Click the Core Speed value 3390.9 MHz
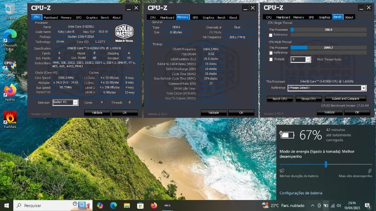The height and width of the screenshot is (211, 376). coord(66,78)
